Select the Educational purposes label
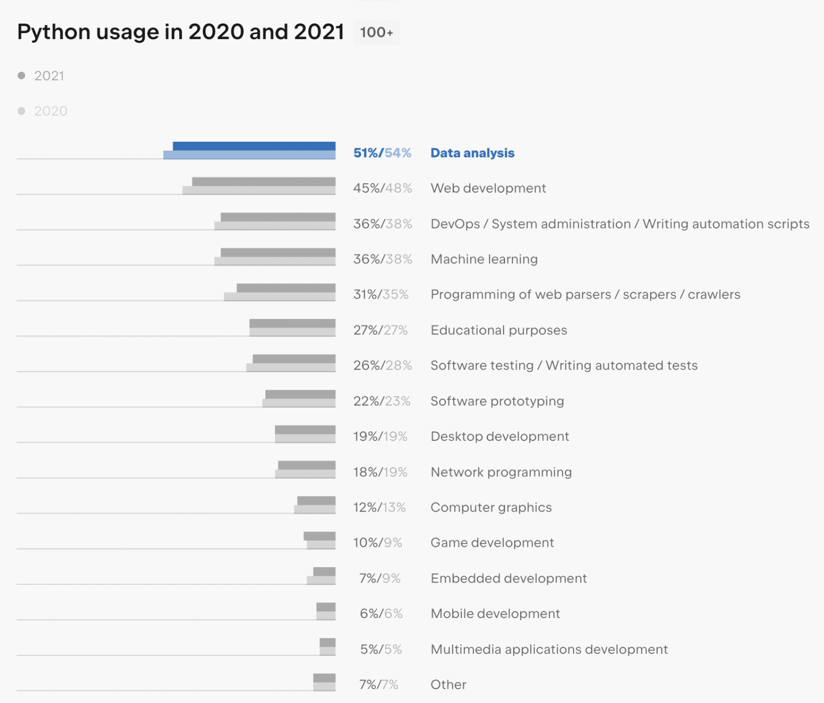Image resolution: width=824 pixels, height=703 pixels. click(499, 330)
